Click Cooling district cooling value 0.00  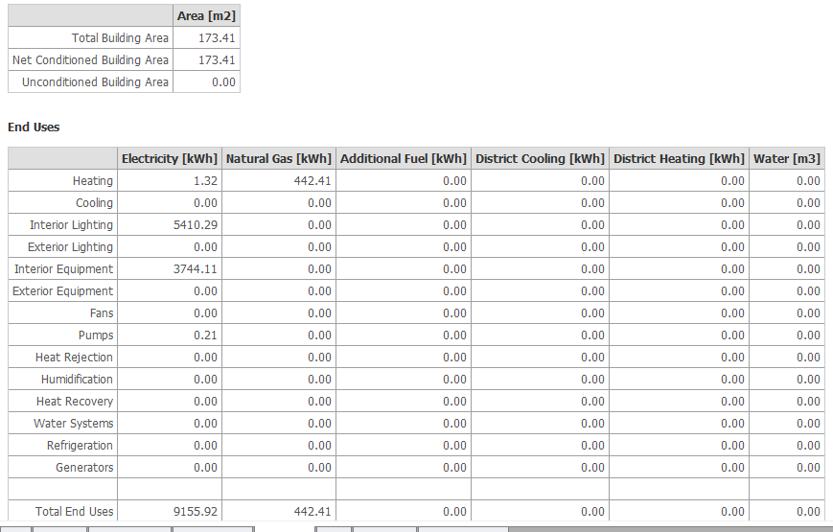point(592,203)
